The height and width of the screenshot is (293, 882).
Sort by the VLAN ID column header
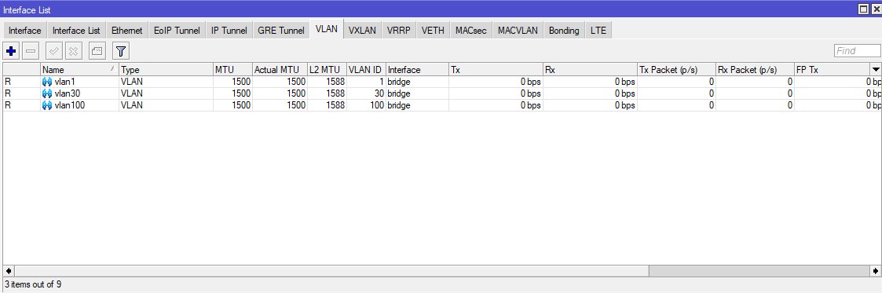pos(366,70)
